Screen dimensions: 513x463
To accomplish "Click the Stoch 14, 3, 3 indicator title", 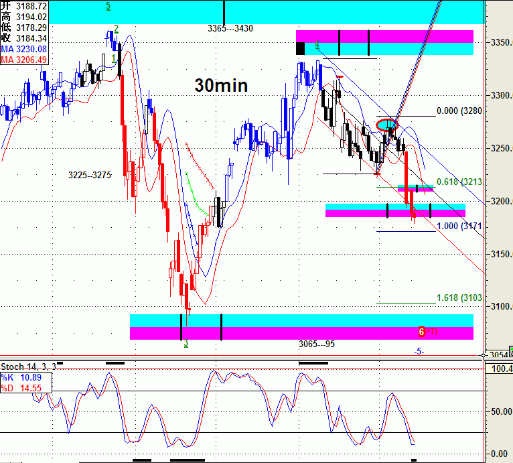I will pyautogui.click(x=27, y=367).
